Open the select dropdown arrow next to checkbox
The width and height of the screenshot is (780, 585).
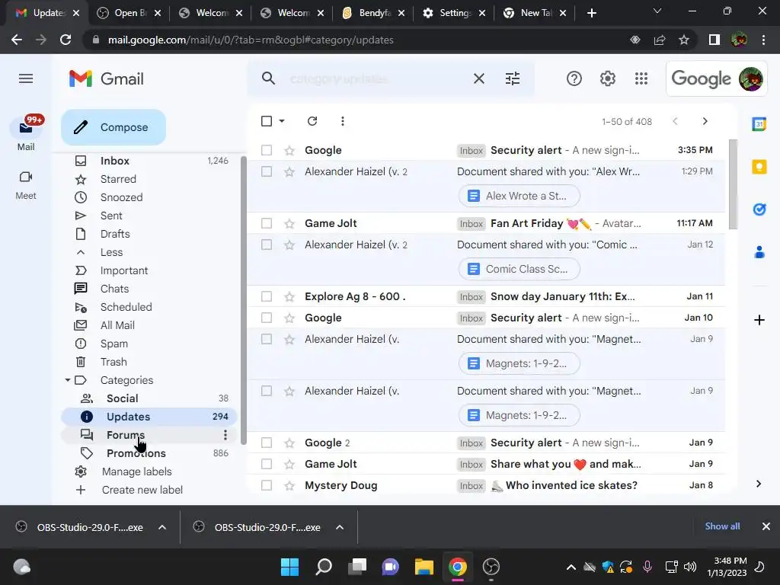(282, 121)
